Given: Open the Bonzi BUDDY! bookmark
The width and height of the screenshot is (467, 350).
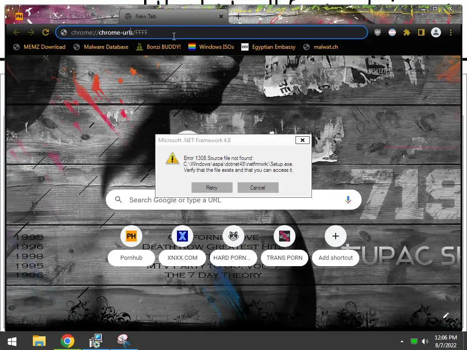Looking at the screenshot, I should click(x=158, y=47).
